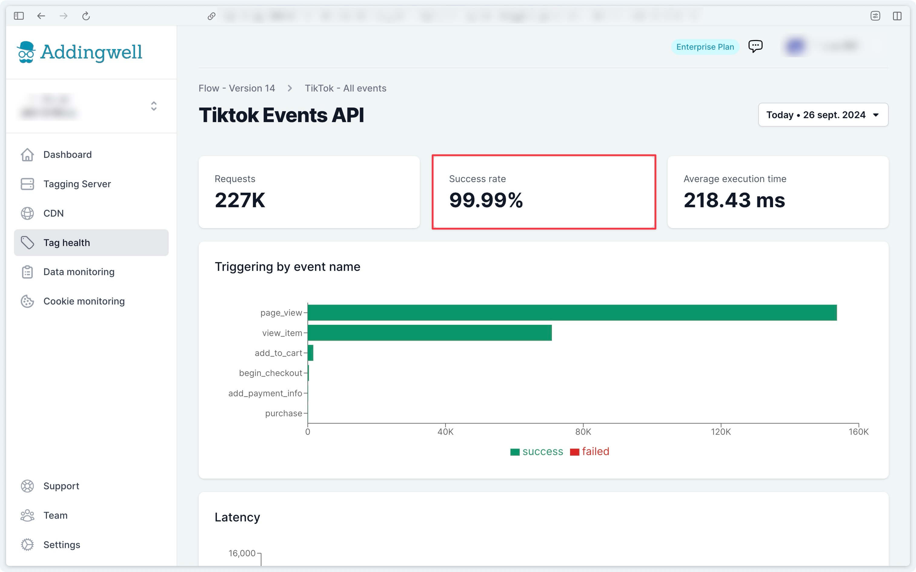This screenshot has width=916, height=572.
Task: Open the Dashboard menu item
Action: (91, 154)
